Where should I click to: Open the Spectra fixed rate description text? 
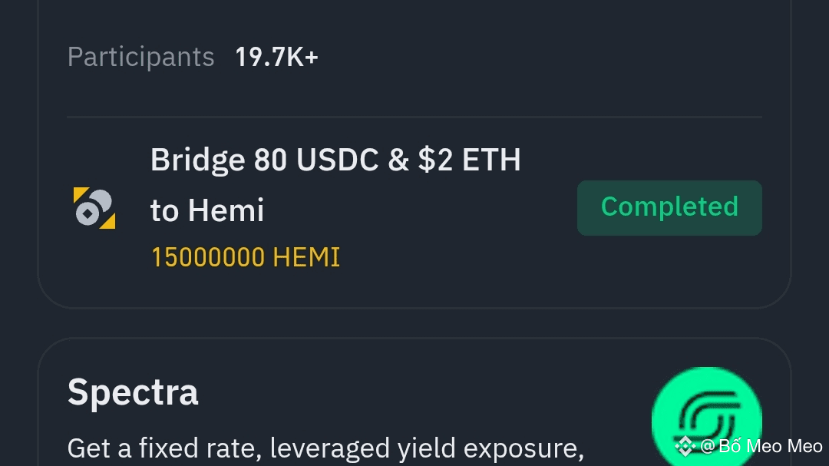coord(325,448)
